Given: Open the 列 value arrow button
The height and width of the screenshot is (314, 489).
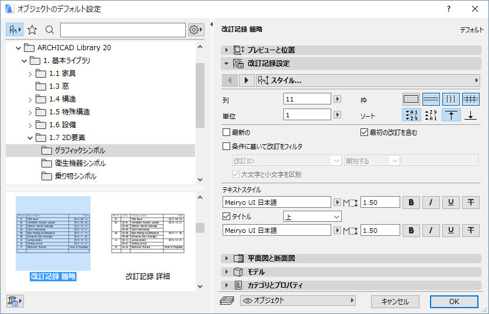Looking at the screenshot, I should [337, 99].
